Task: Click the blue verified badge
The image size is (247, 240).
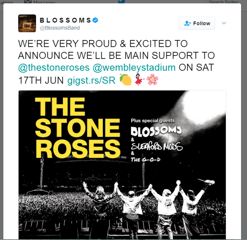Action: 95,20
